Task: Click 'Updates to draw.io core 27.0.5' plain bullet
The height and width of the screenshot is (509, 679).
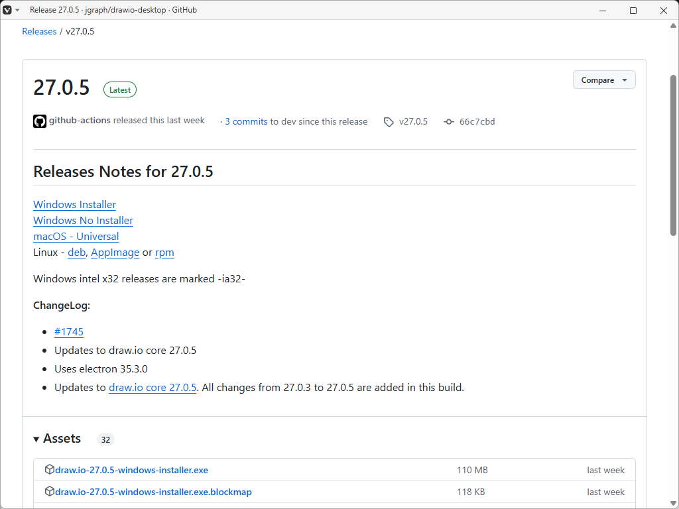Action: [125, 350]
